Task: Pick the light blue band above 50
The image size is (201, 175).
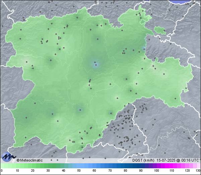Action: [x=79, y=166]
